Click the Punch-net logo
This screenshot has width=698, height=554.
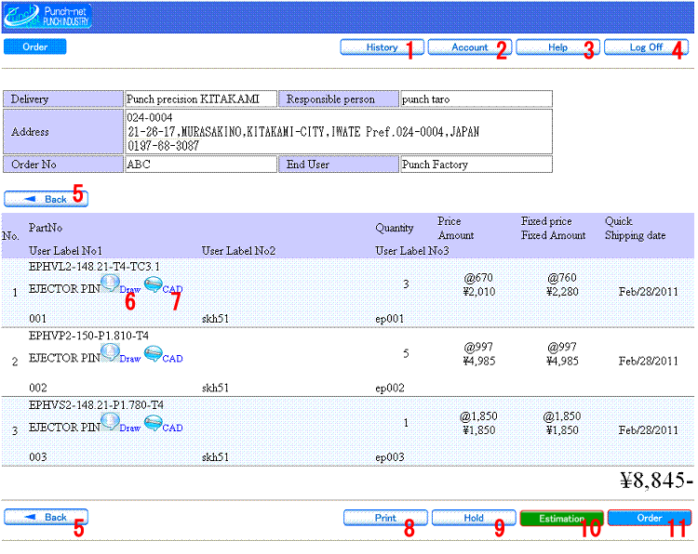click(47, 17)
